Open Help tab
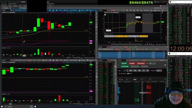The width and height of the screenshot is (192, 108). coord(50,6)
